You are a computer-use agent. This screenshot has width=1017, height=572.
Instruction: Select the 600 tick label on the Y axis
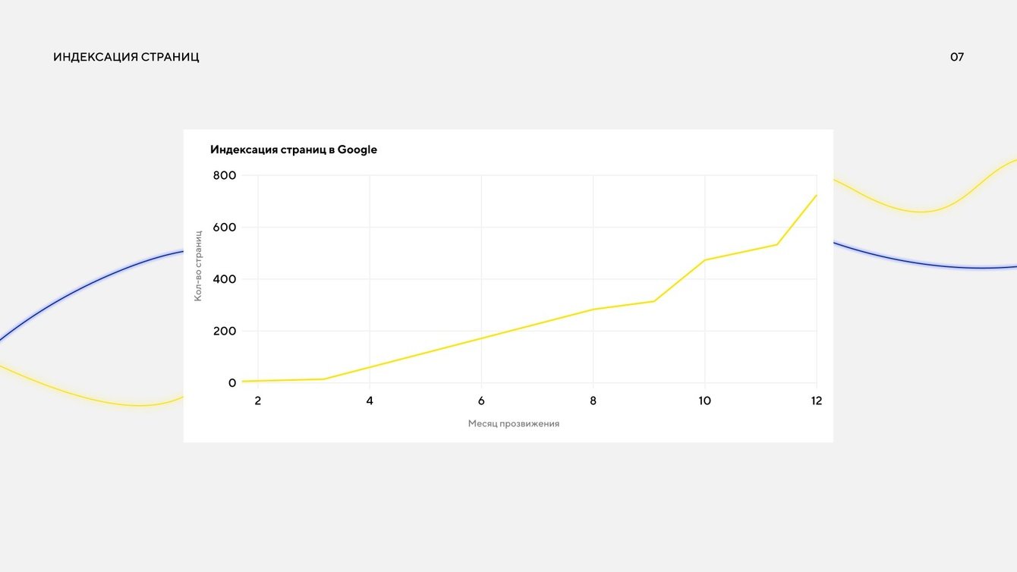pos(224,227)
